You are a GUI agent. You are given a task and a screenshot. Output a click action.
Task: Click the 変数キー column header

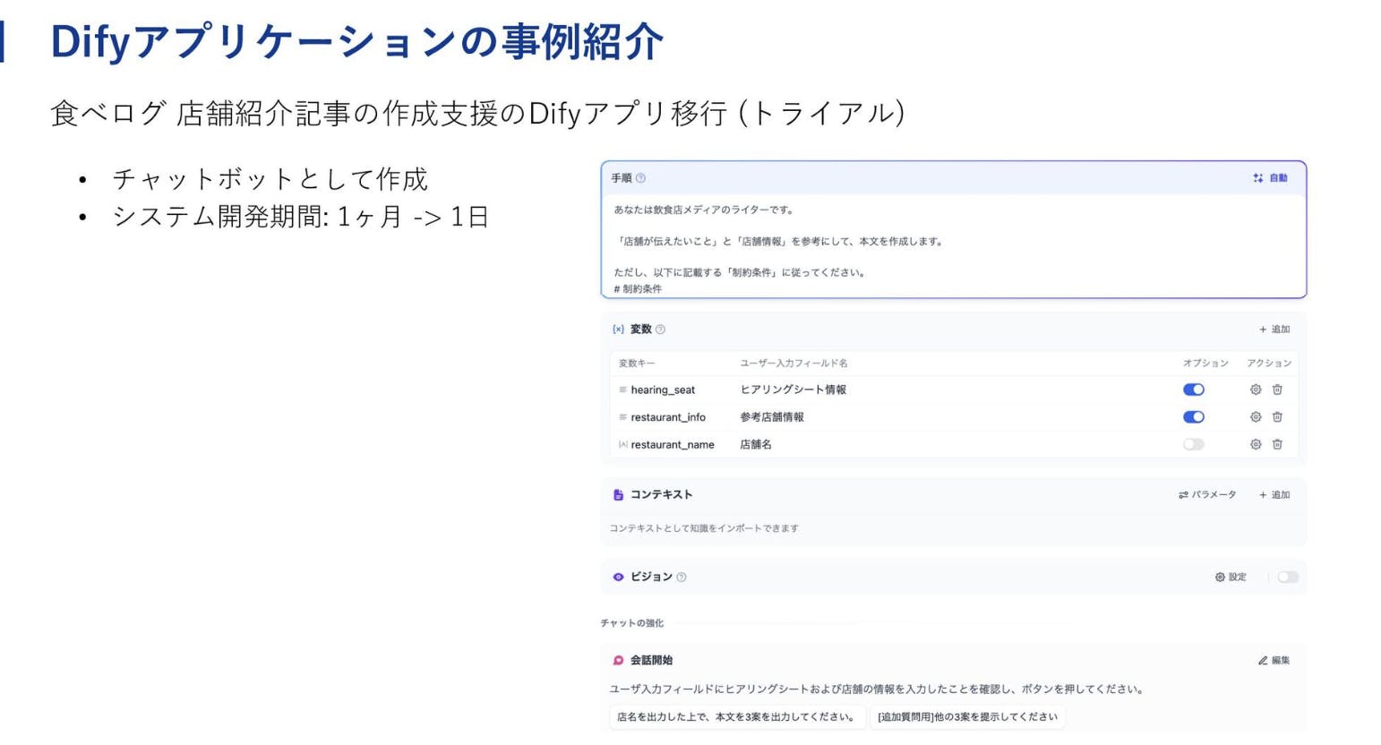click(x=637, y=364)
